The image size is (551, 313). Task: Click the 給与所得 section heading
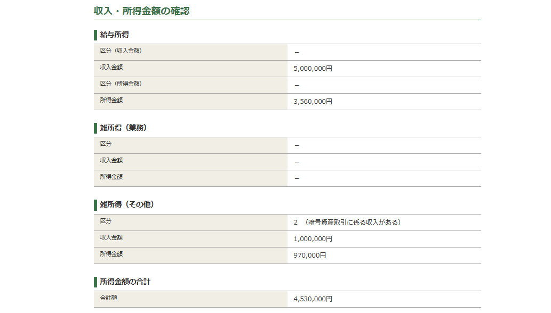tap(115, 35)
